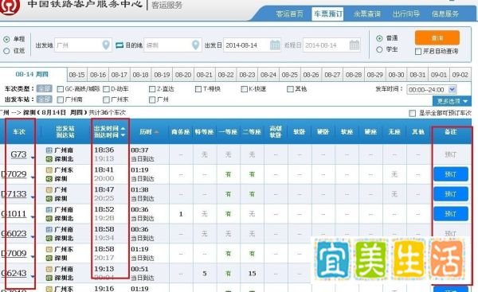Click the 商务座 value 1 for G1011
478x292 pixels.
(x=181, y=214)
